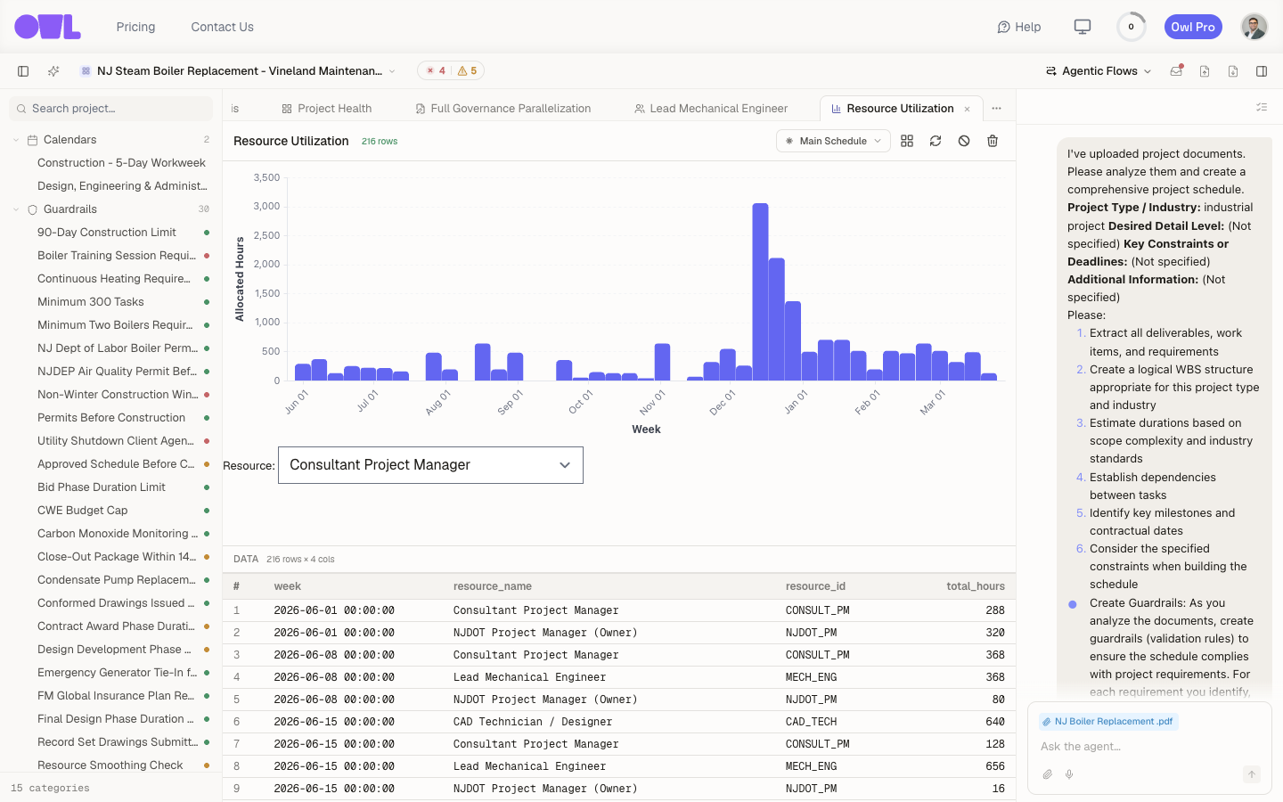
Task: Open the grid layout view icon
Action: pos(907,141)
